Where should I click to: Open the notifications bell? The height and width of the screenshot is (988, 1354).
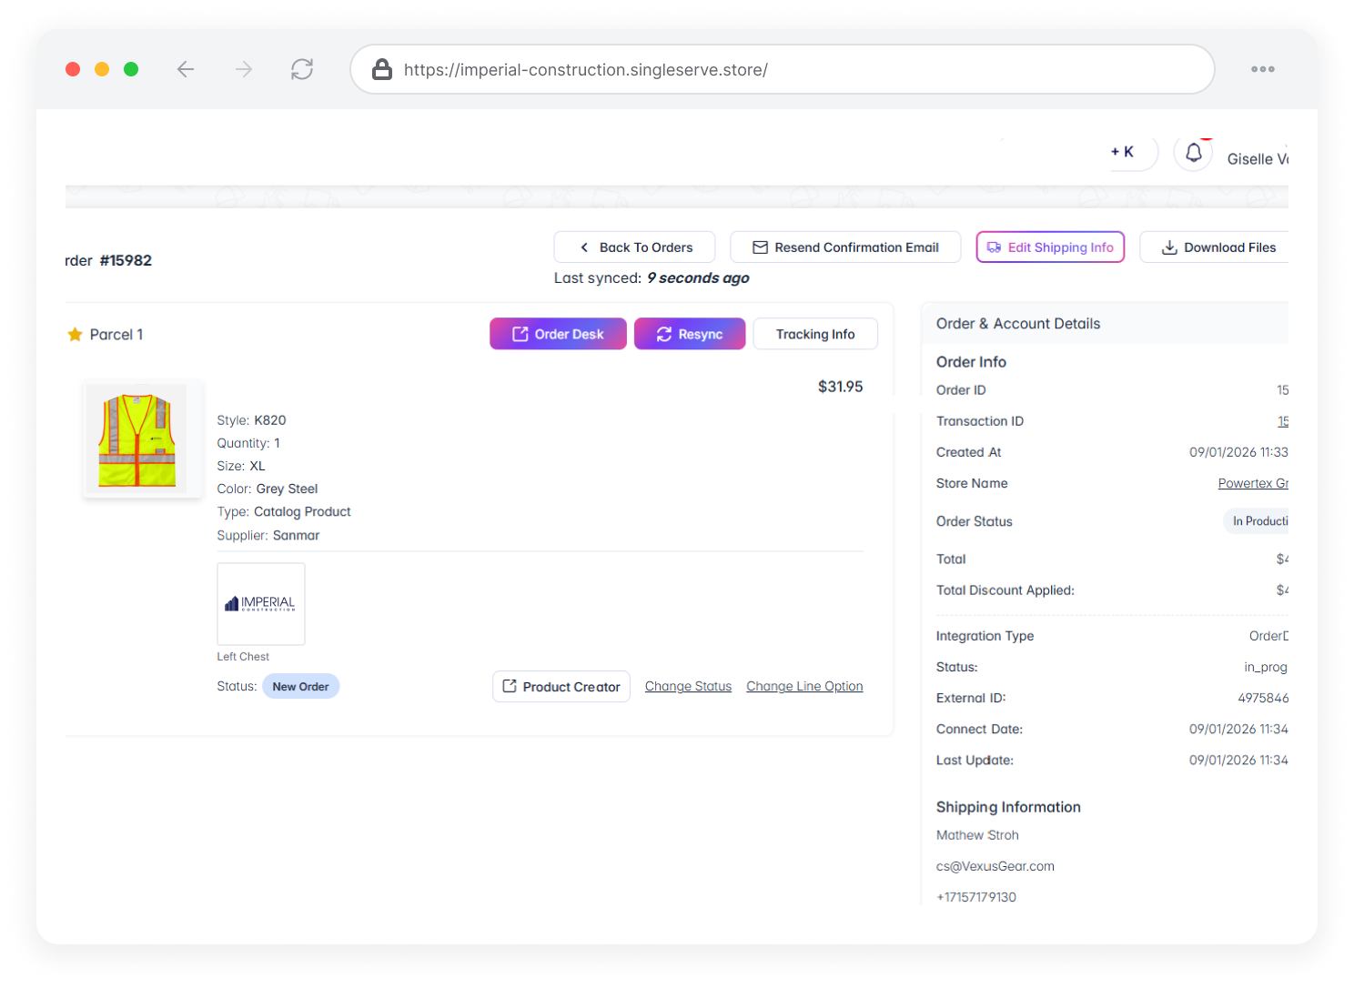(1194, 153)
